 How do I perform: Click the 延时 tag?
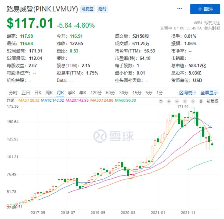coord(102,9)
